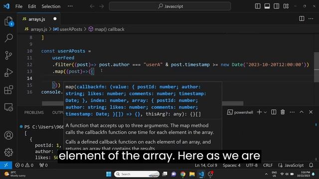
Task: Create a new terminal with plus icon
Action: click(x=259, y=112)
